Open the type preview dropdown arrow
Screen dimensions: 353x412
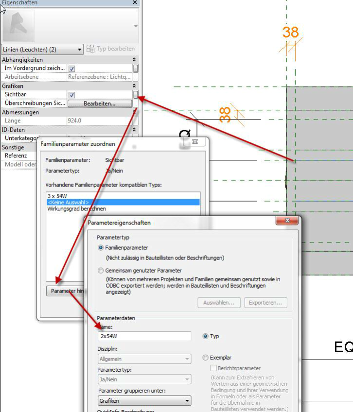pos(136,26)
